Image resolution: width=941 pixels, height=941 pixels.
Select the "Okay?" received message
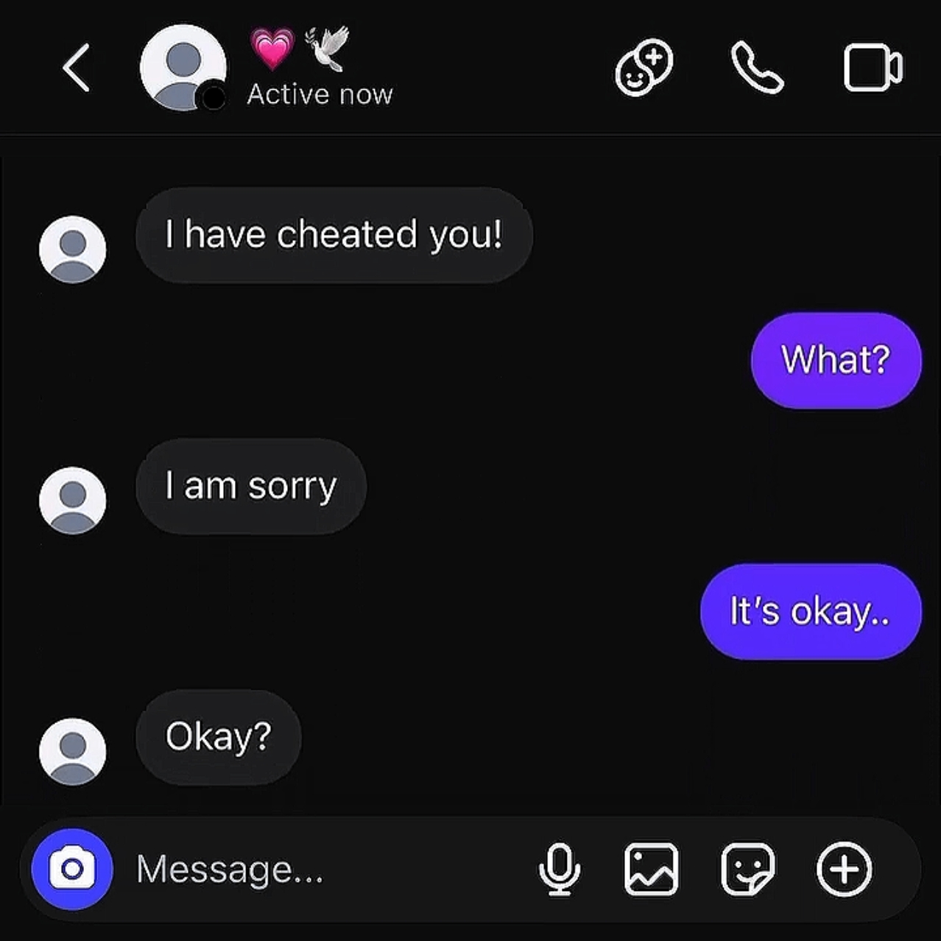pyautogui.click(x=219, y=737)
